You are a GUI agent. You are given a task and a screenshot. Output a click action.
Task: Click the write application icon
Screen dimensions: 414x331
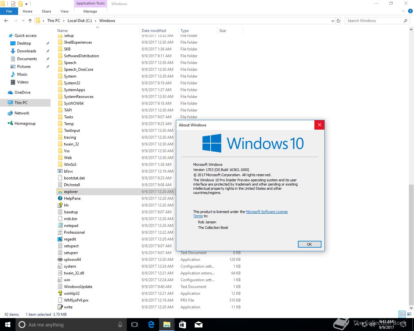60,307
